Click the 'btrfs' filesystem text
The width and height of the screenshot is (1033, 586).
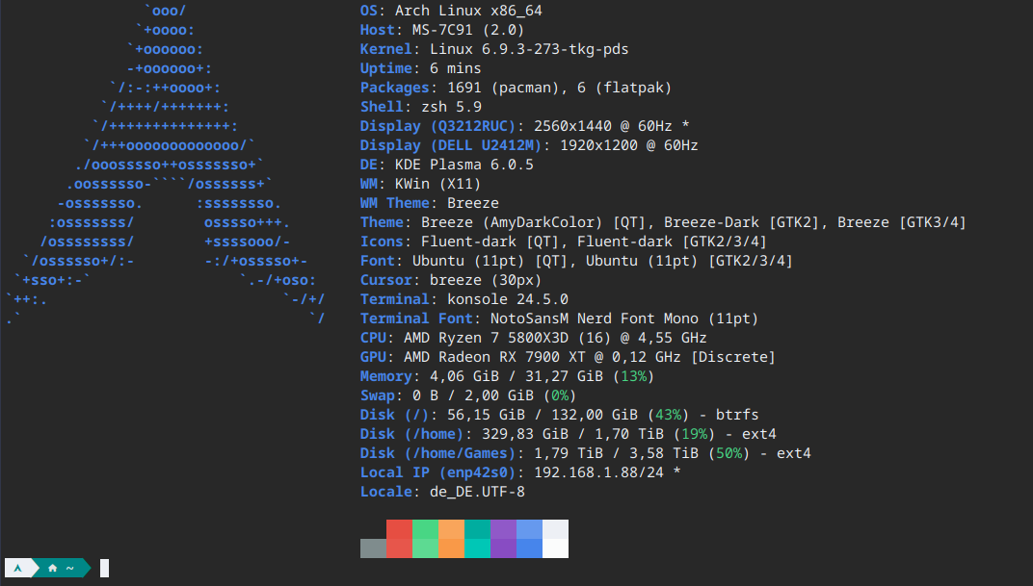coord(737,415)
